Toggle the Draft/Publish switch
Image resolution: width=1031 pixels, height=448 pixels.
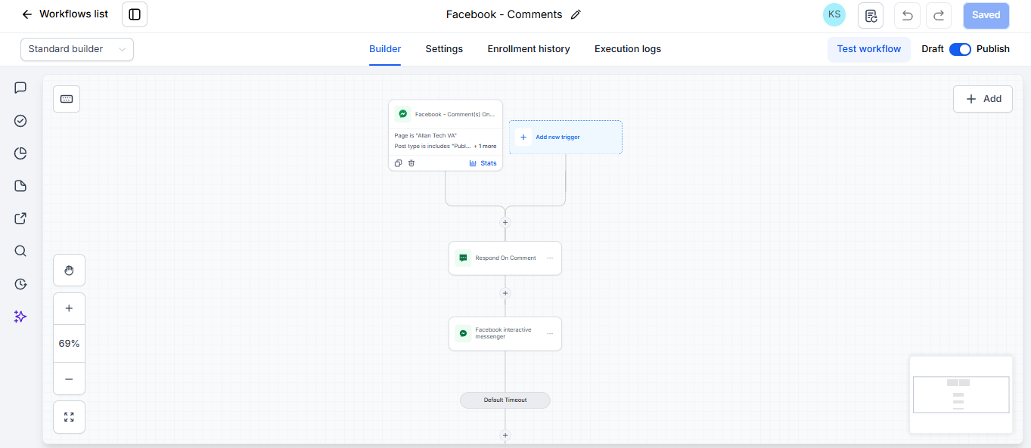(x=960, y=49)
